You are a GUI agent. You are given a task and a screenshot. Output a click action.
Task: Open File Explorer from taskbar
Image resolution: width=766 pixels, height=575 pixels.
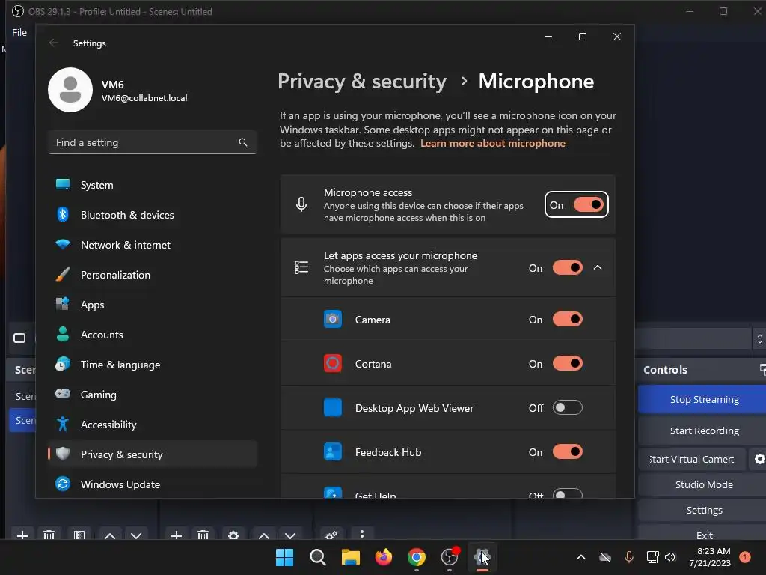(x=350, y=557)
